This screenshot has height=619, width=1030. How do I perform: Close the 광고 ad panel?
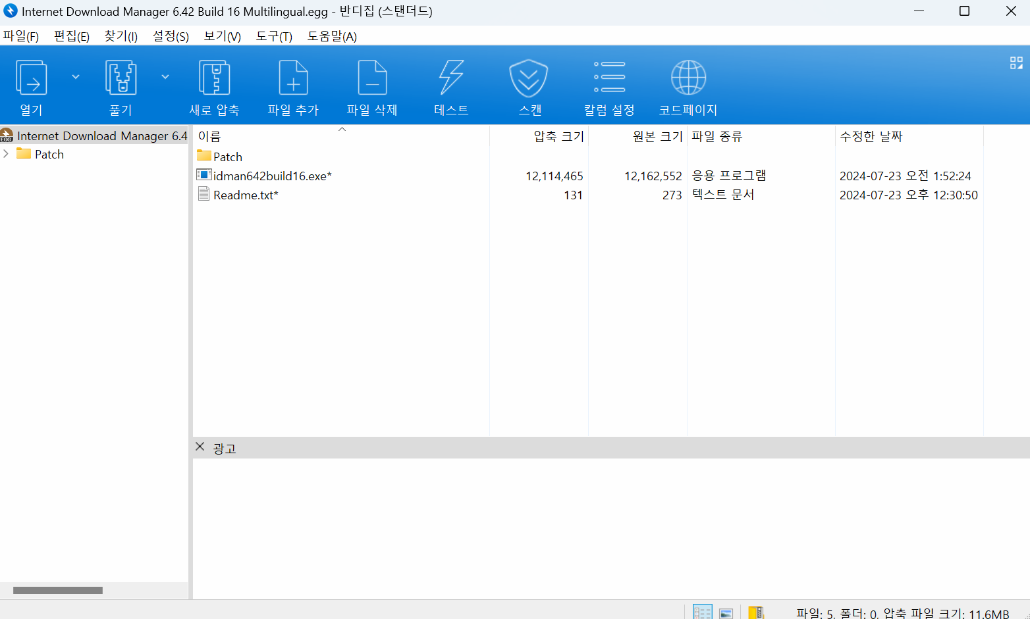pyautogui.click(x=200, y=447)
